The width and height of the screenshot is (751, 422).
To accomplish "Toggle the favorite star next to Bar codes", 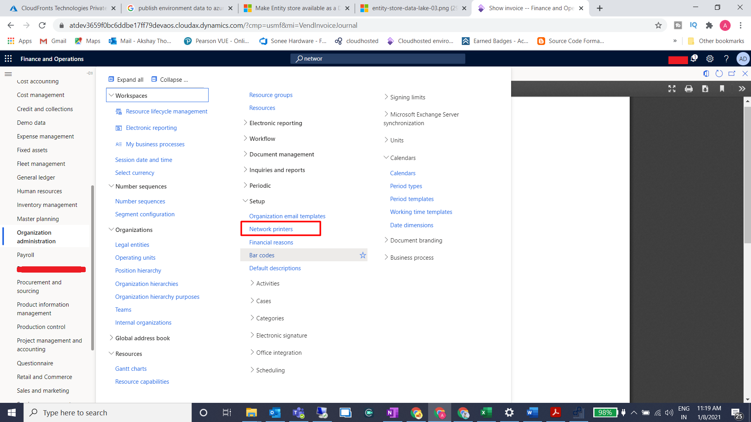I will [x=362, y=255].
